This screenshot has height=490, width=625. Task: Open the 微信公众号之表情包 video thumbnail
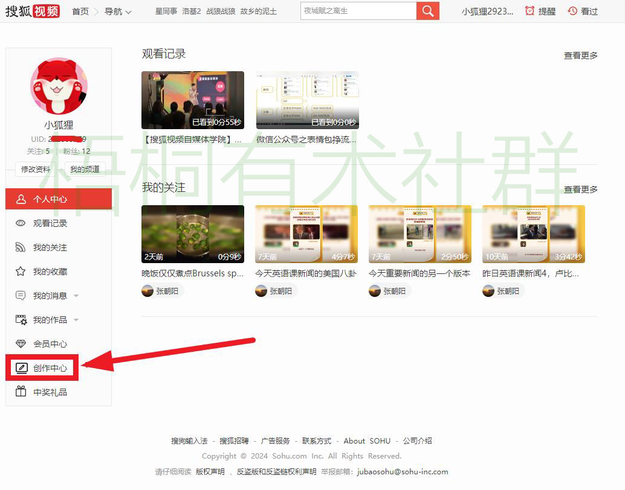pyautogui.click(x=307, y=100)
